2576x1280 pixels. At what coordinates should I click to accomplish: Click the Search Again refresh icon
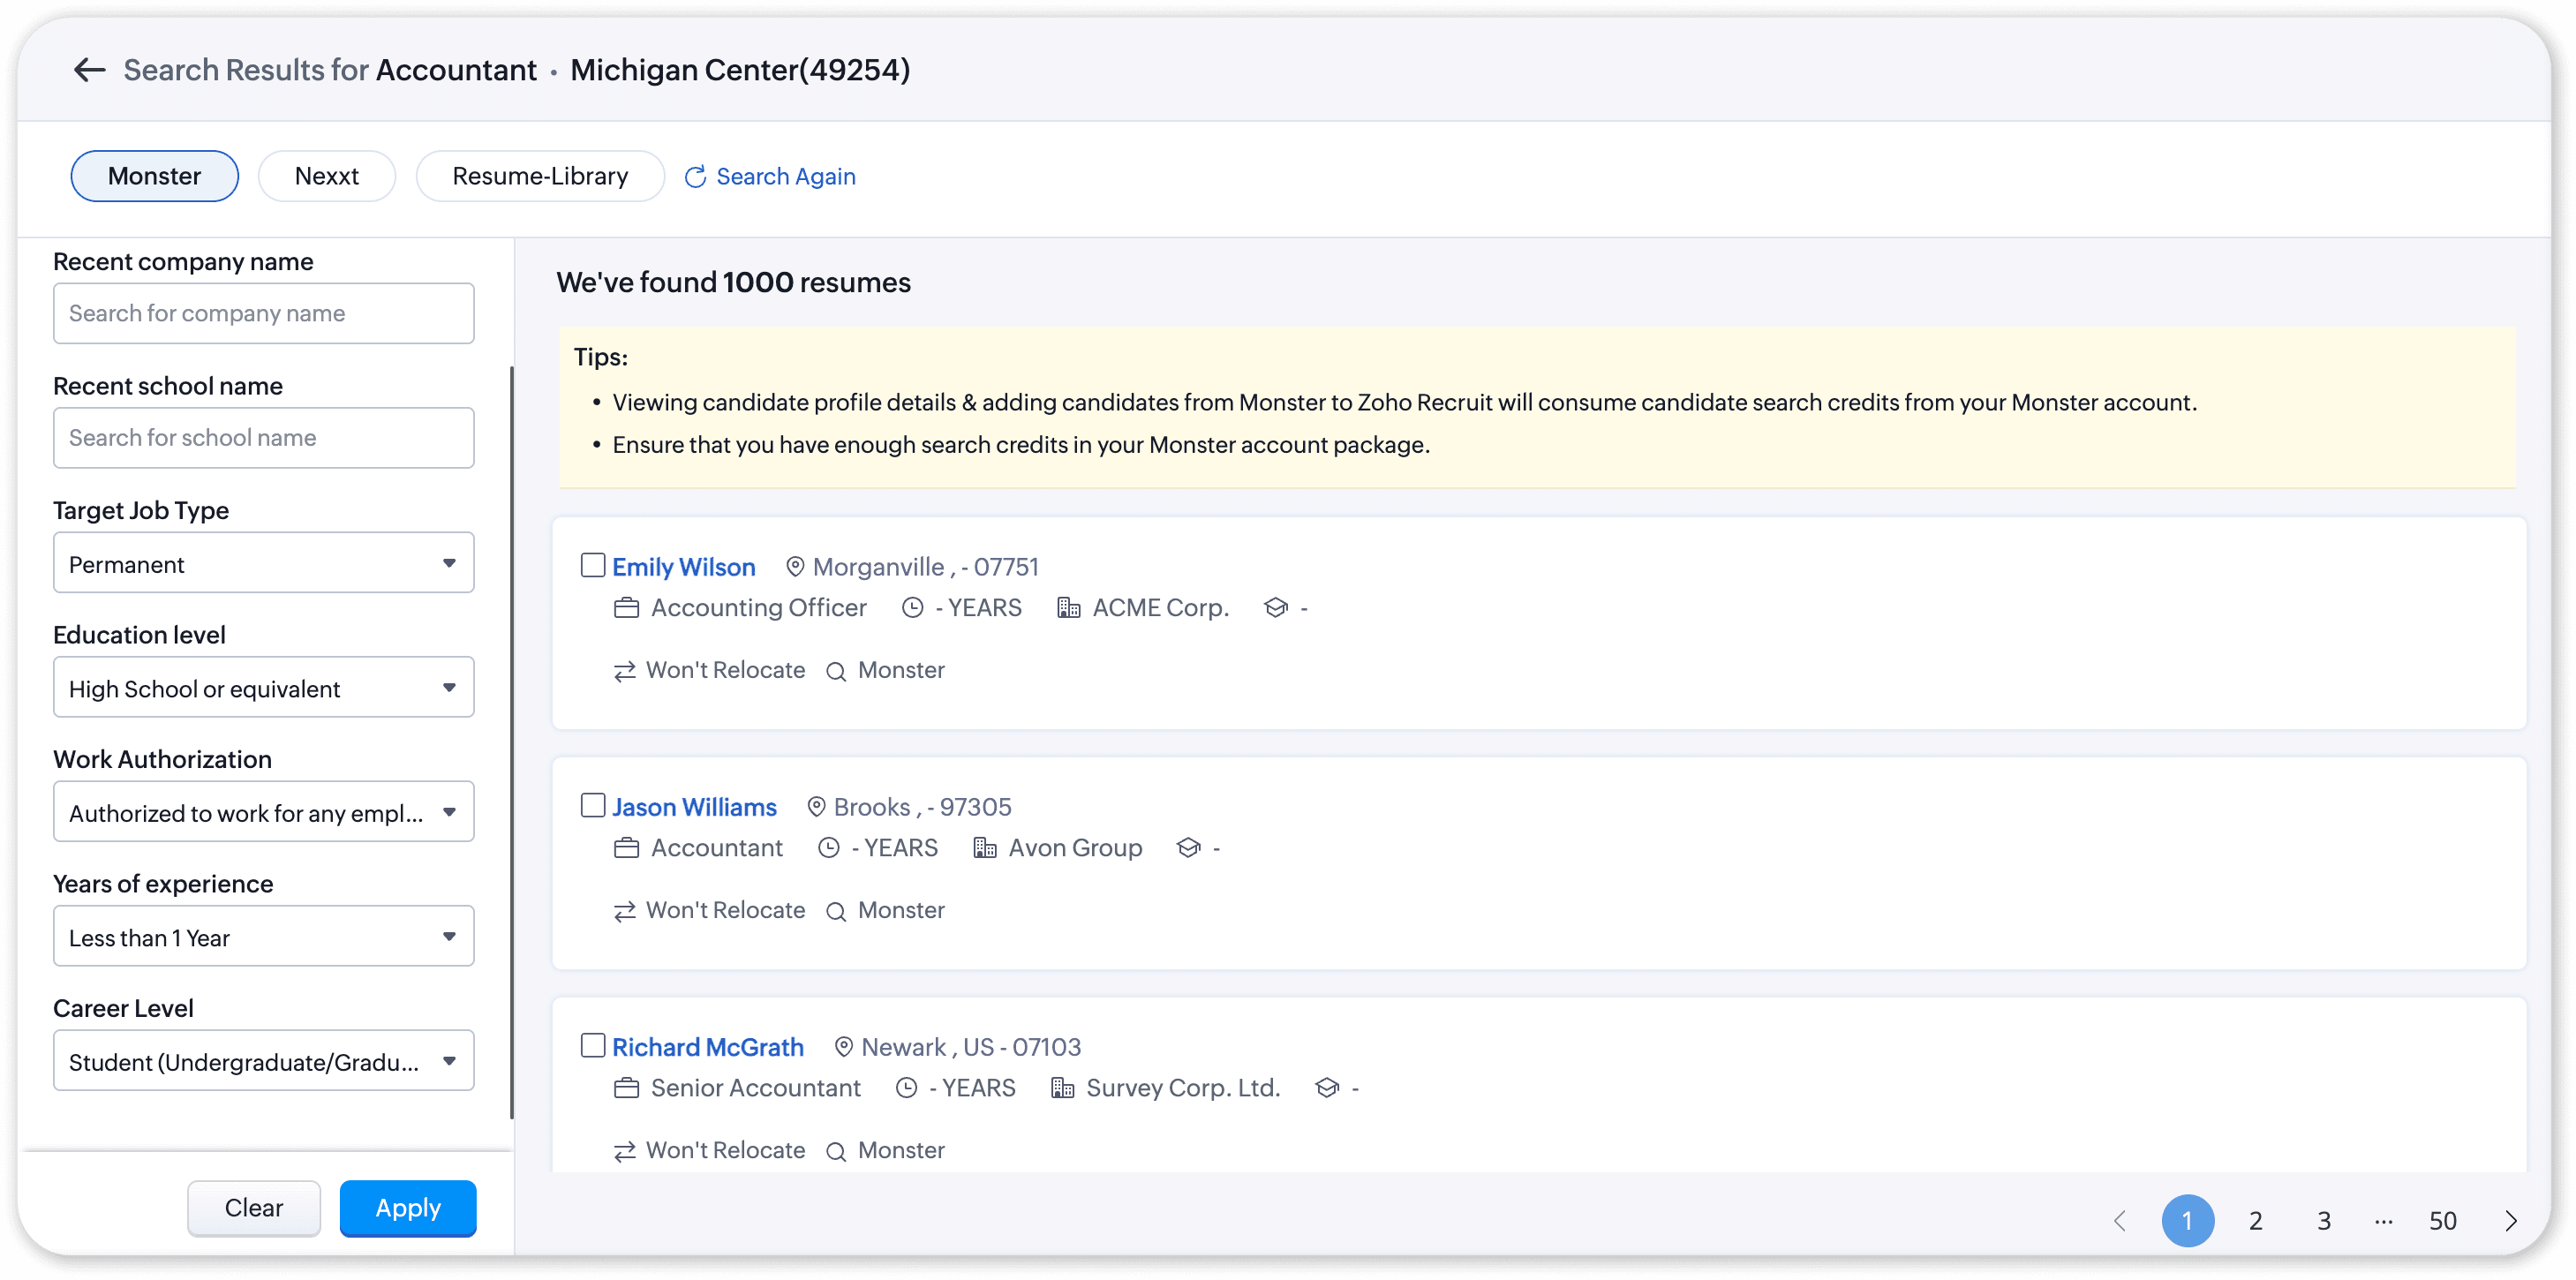tap(695, 177)
